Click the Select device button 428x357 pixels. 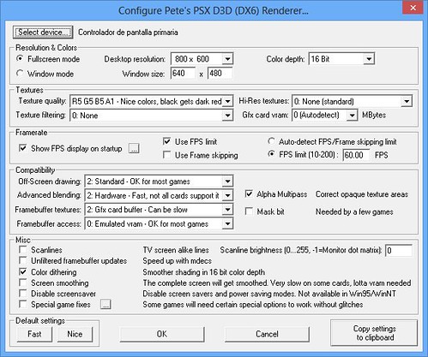click(43, 33)
